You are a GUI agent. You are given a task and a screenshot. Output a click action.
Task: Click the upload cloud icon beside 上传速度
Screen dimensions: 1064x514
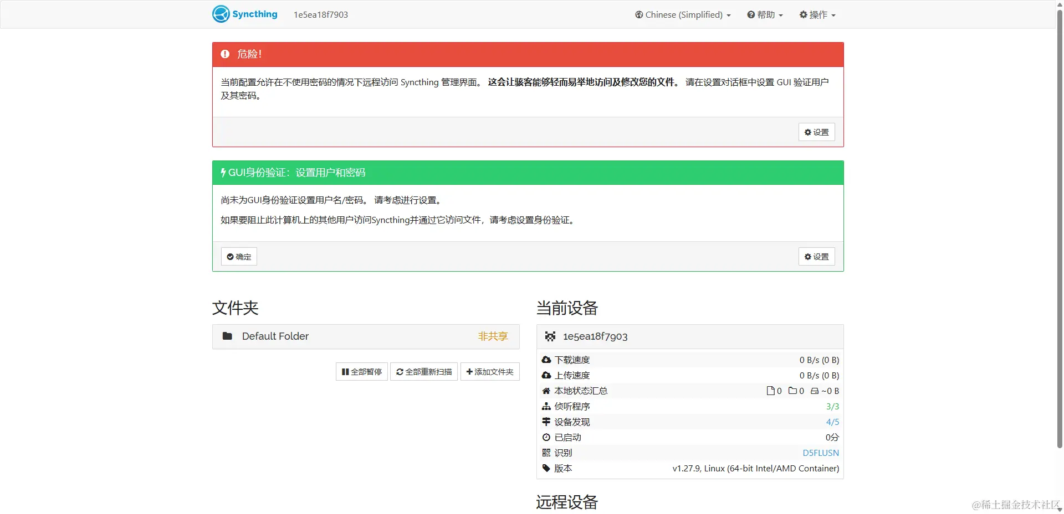(546, 375)
